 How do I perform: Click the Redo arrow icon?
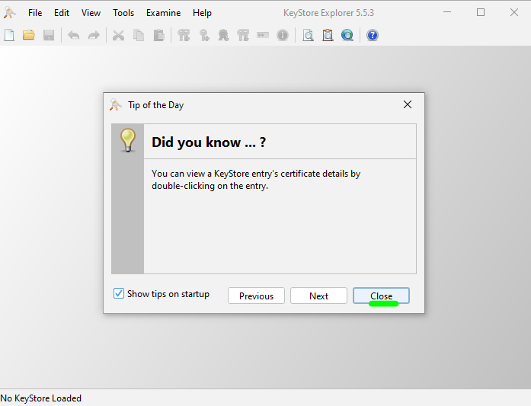(94, 35)
